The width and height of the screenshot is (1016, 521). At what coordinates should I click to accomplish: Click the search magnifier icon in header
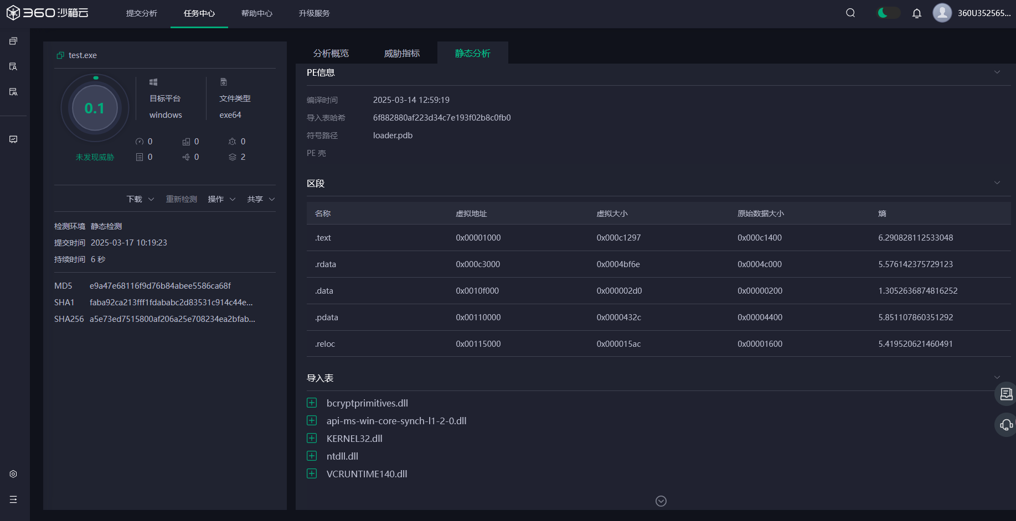point(850,13)
